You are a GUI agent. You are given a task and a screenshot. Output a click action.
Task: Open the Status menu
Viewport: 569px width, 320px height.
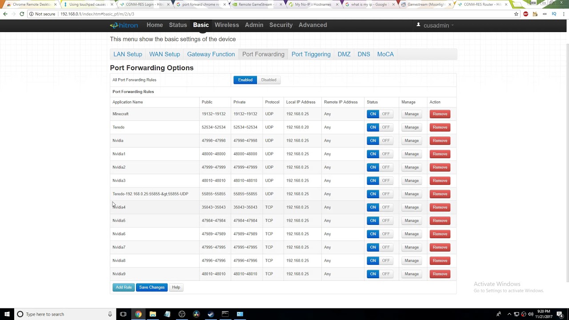178,25
